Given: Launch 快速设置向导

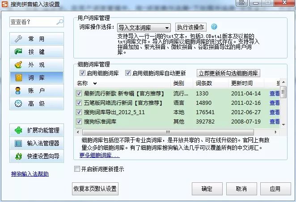Looking at the screenshot, I should point(37,156).
